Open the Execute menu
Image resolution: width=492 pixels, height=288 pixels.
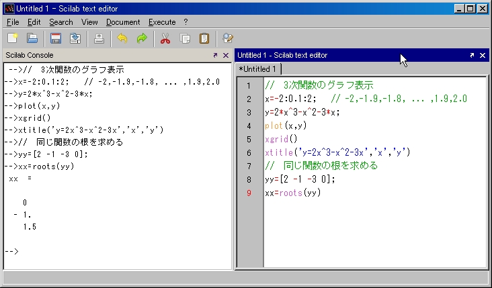(x=162, y=22)
